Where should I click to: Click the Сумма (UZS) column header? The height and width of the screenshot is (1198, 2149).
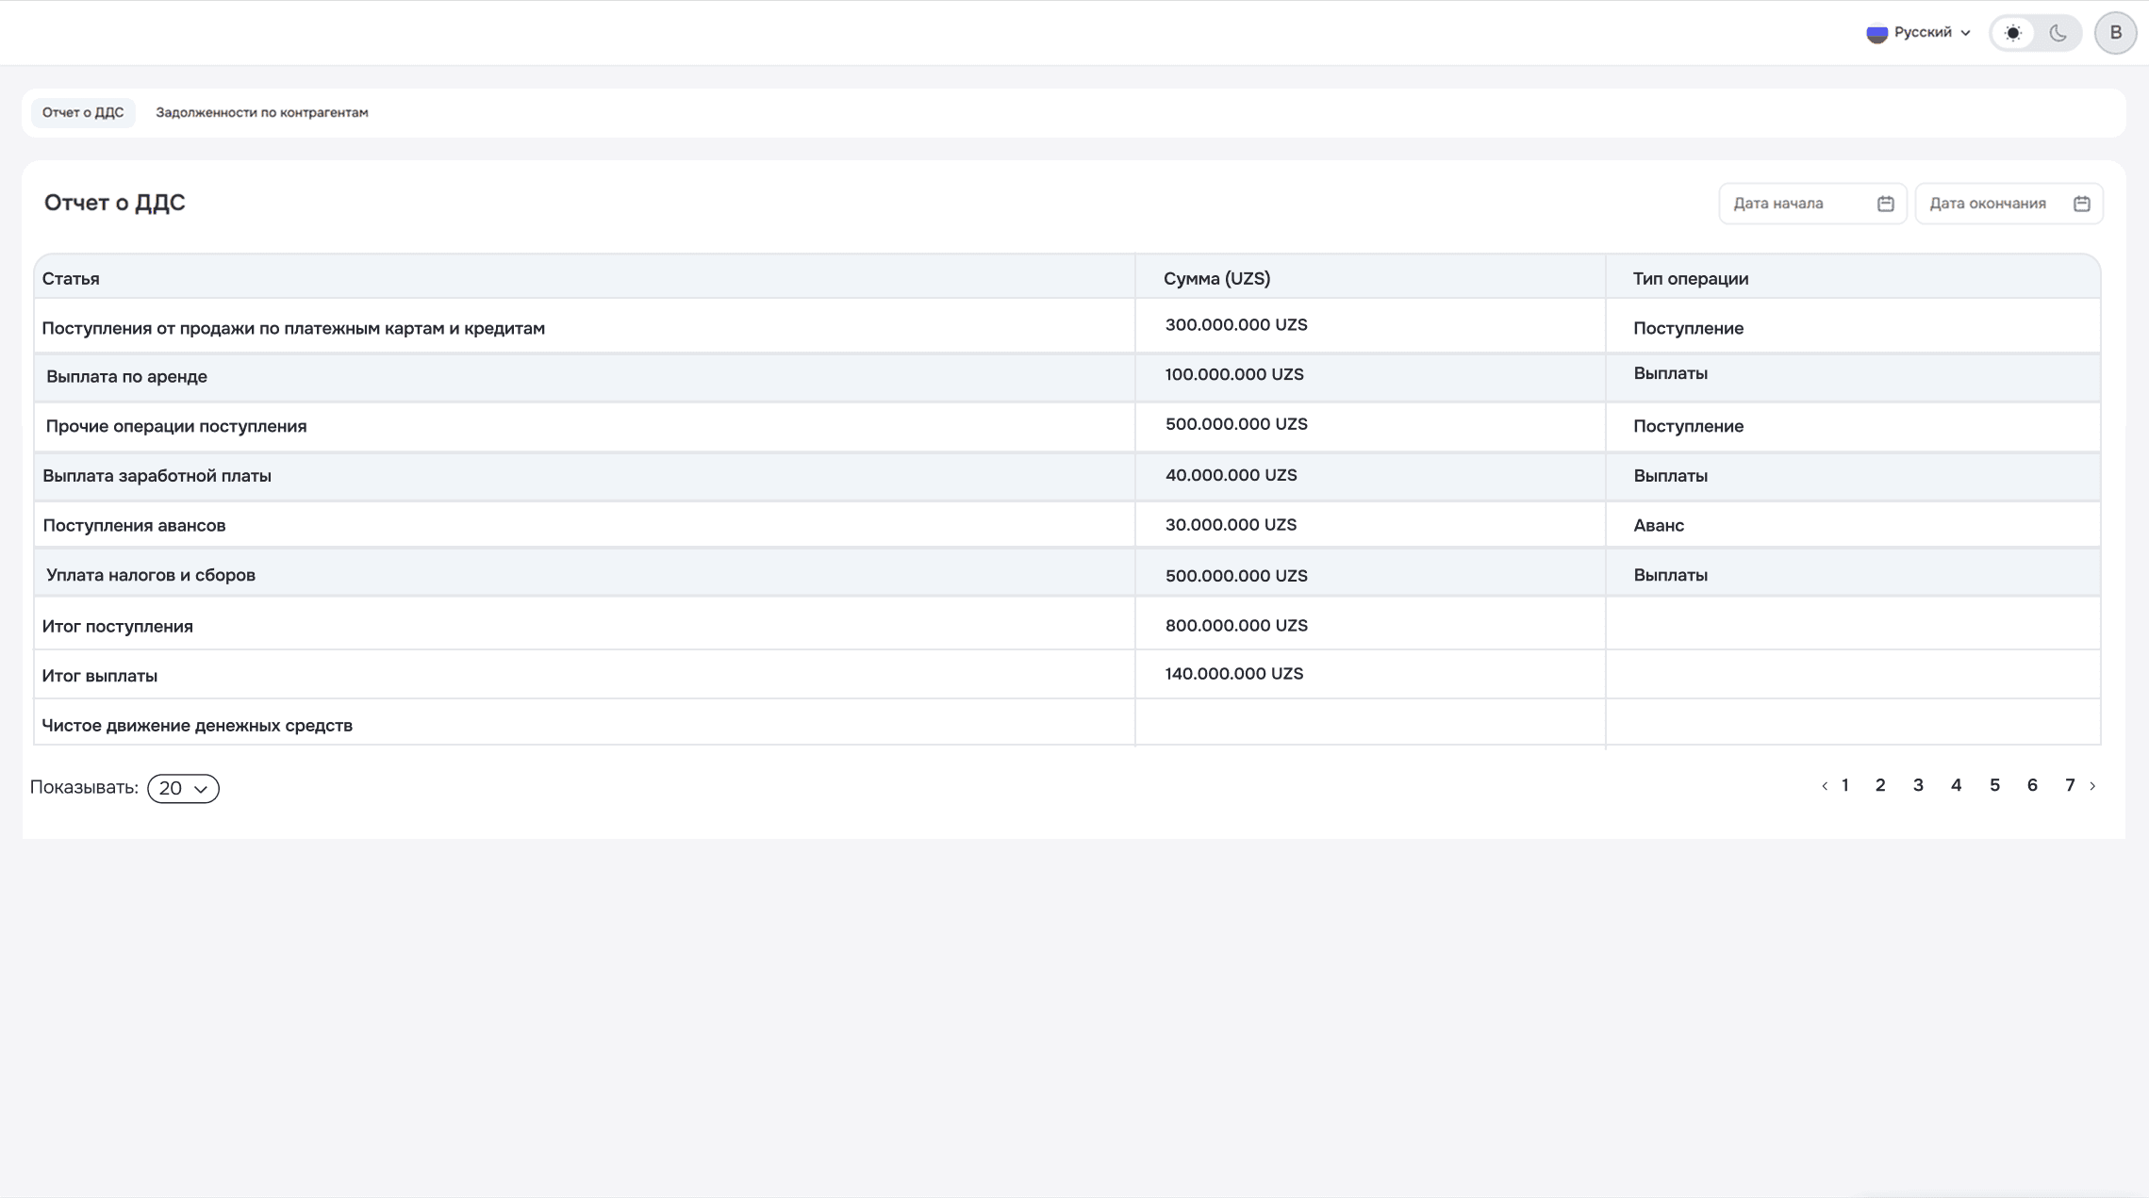point(1216,278)
